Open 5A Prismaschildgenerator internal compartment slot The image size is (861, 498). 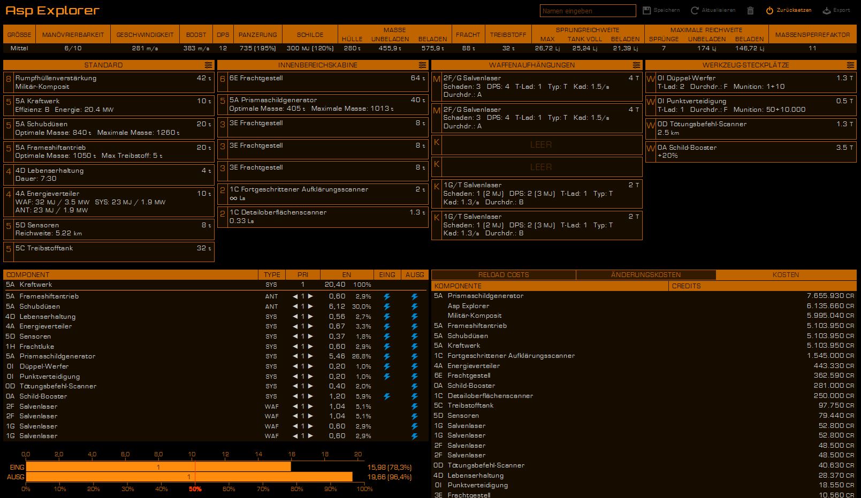coord(323,105)
